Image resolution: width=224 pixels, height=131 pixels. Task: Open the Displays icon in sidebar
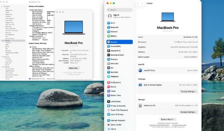(109, 59)
